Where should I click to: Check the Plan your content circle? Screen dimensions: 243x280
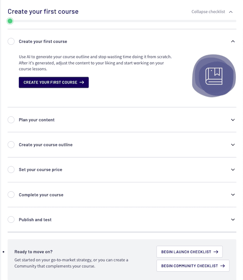(x=11, y=120)
